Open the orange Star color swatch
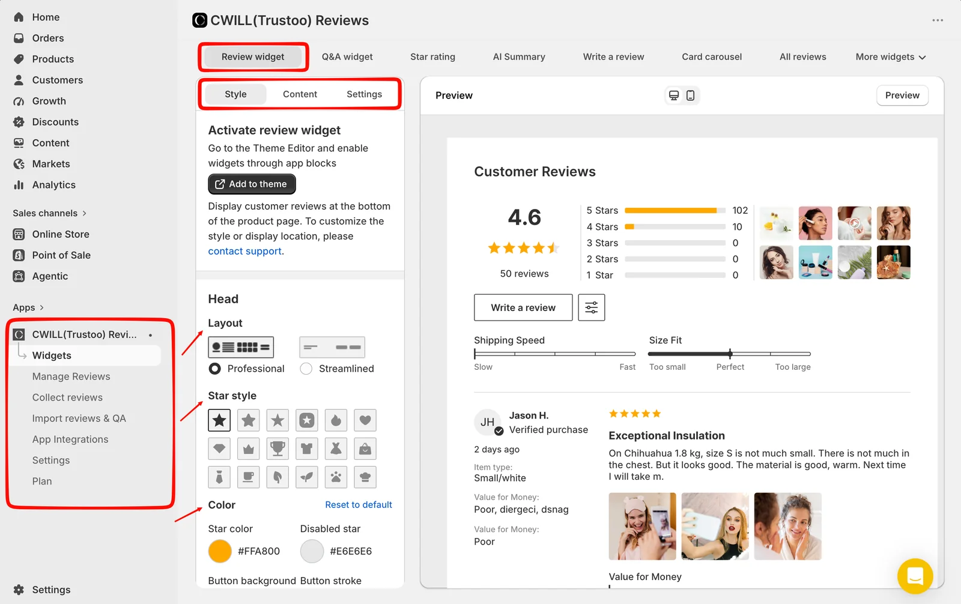Viewport: 961px width, 604px height. click(220, 551)
